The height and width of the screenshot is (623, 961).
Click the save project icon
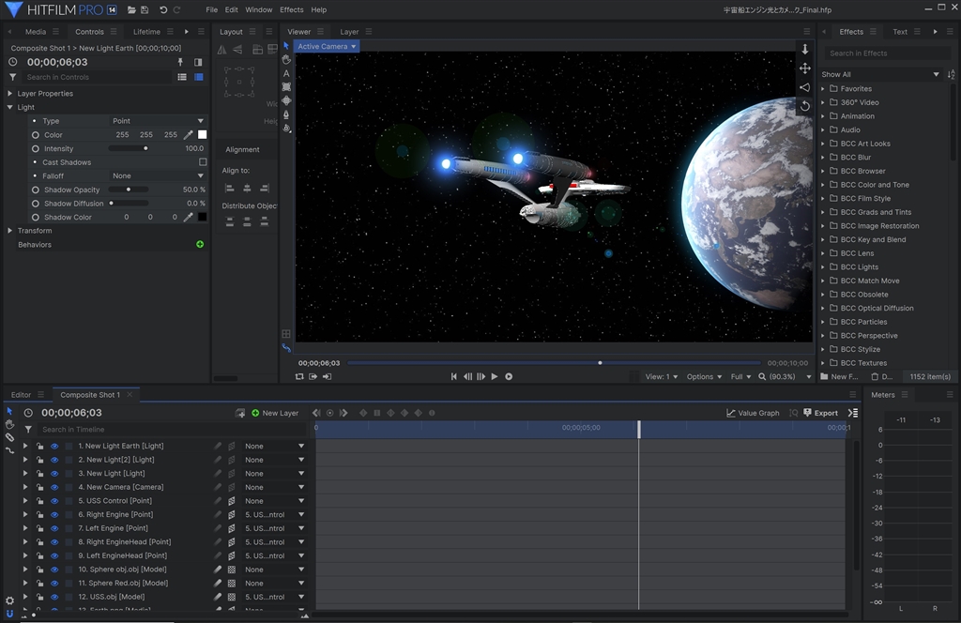(x=145, y=9)
